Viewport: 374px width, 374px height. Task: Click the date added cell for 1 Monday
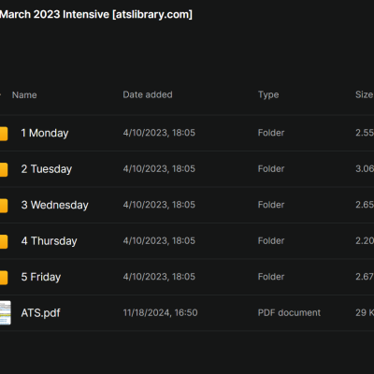159,133
